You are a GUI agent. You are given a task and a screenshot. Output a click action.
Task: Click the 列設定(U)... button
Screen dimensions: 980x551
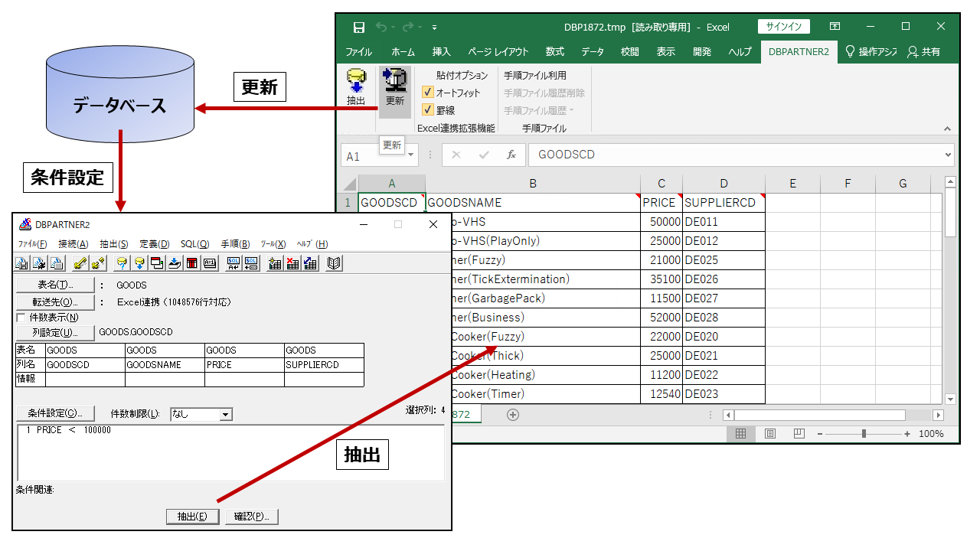tap(54, 332)
